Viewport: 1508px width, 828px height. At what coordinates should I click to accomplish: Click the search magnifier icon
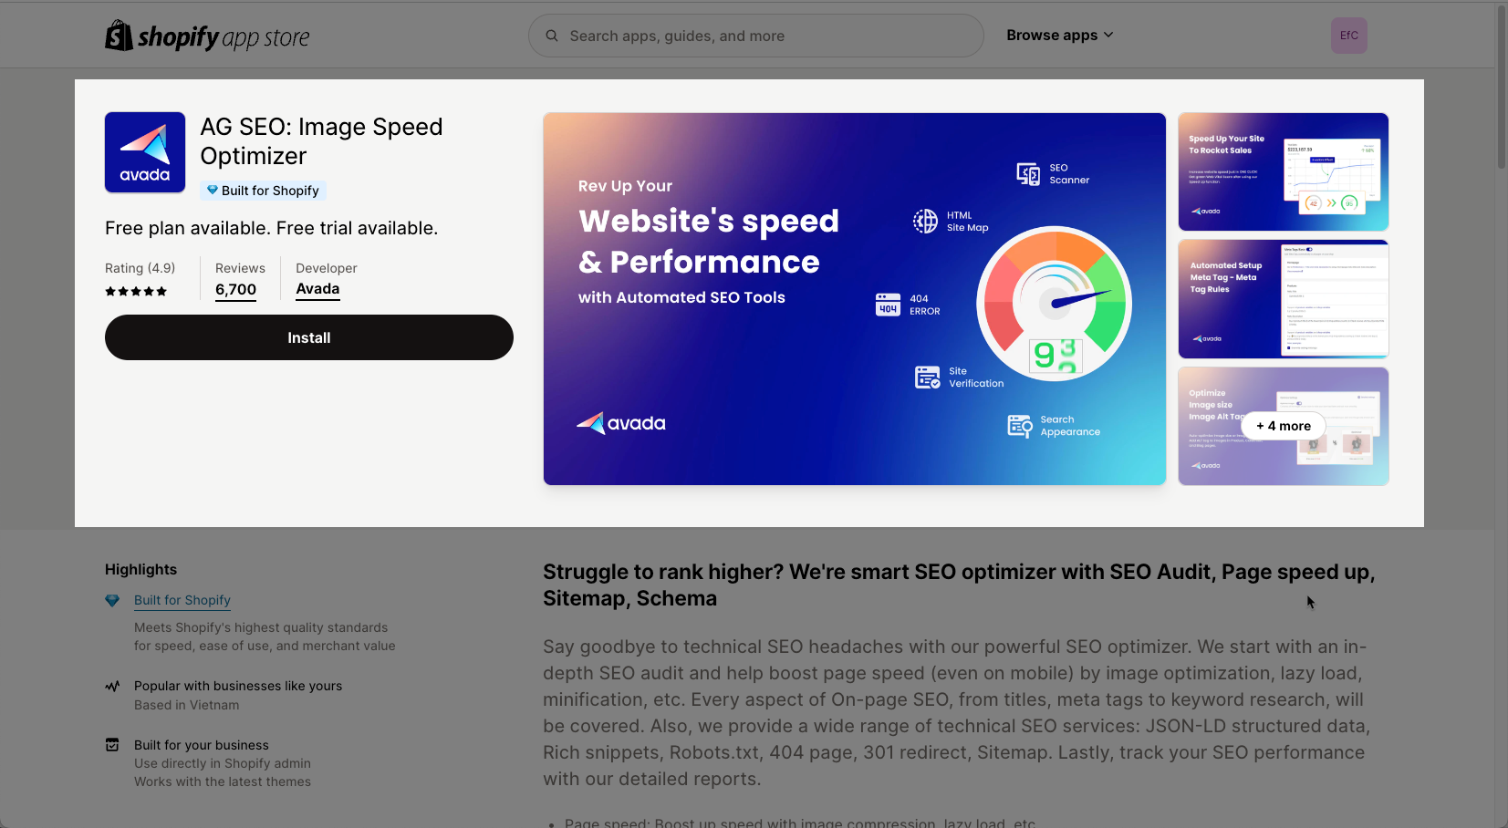coord(552,36)
